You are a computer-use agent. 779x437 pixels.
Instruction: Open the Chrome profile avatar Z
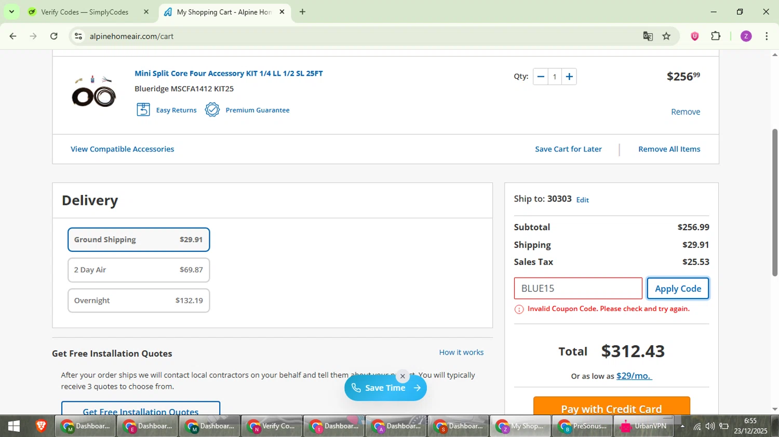click(x=746, y=36)
